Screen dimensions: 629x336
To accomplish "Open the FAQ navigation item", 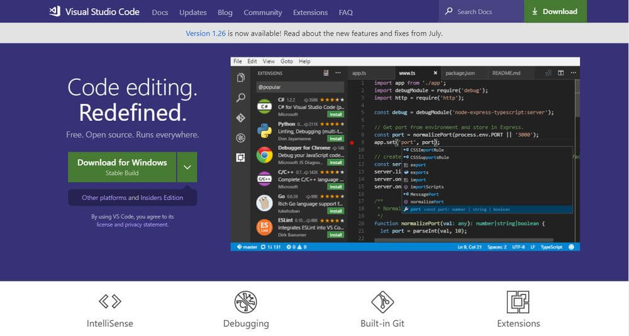I will pos(346,13).
